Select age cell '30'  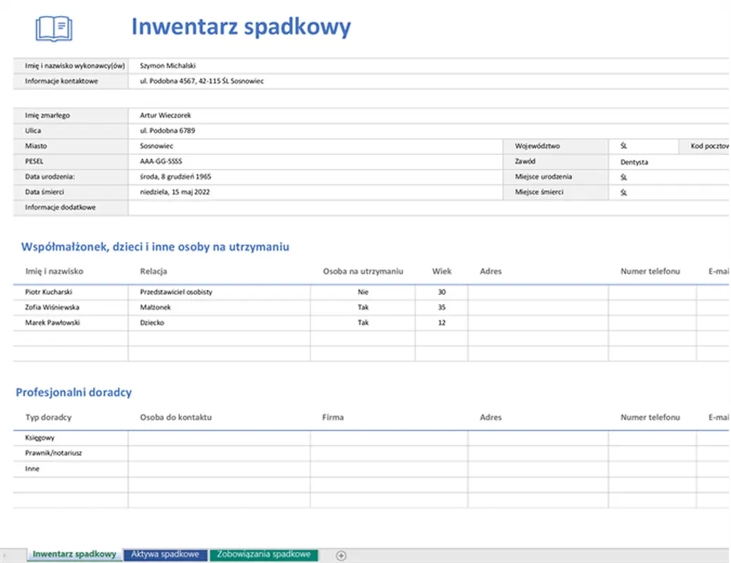pos(442,292)
